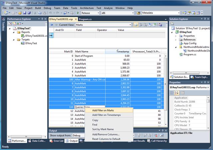This screenshot has width=213, height=150.
Task: Choose Add Filter on Marks
Action: [x=109, y=110]
